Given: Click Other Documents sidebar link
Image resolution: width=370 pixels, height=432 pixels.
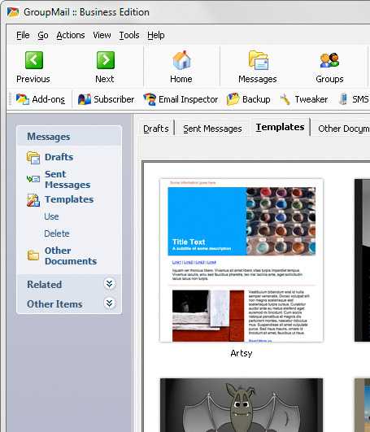Looking at the screenshot, I should [71, 256].
